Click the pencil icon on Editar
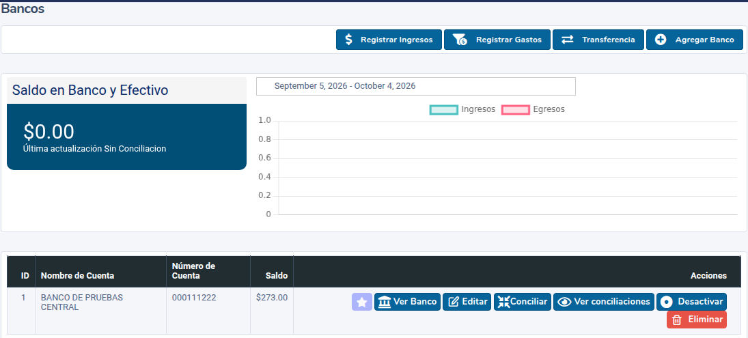 (454, 302)
